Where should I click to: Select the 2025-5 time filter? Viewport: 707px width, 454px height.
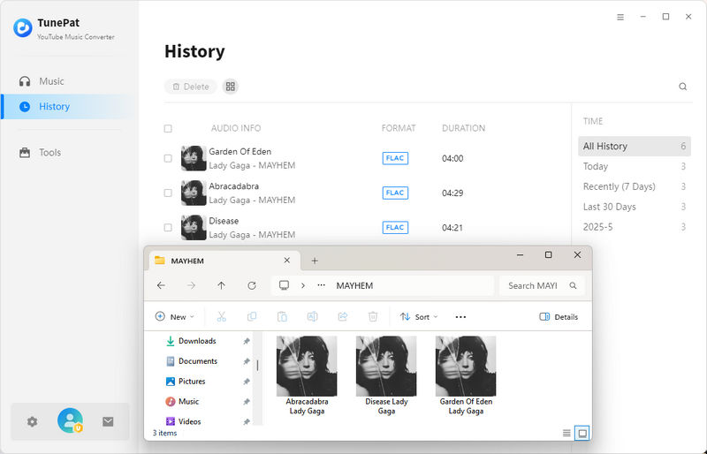click(634, 227)
